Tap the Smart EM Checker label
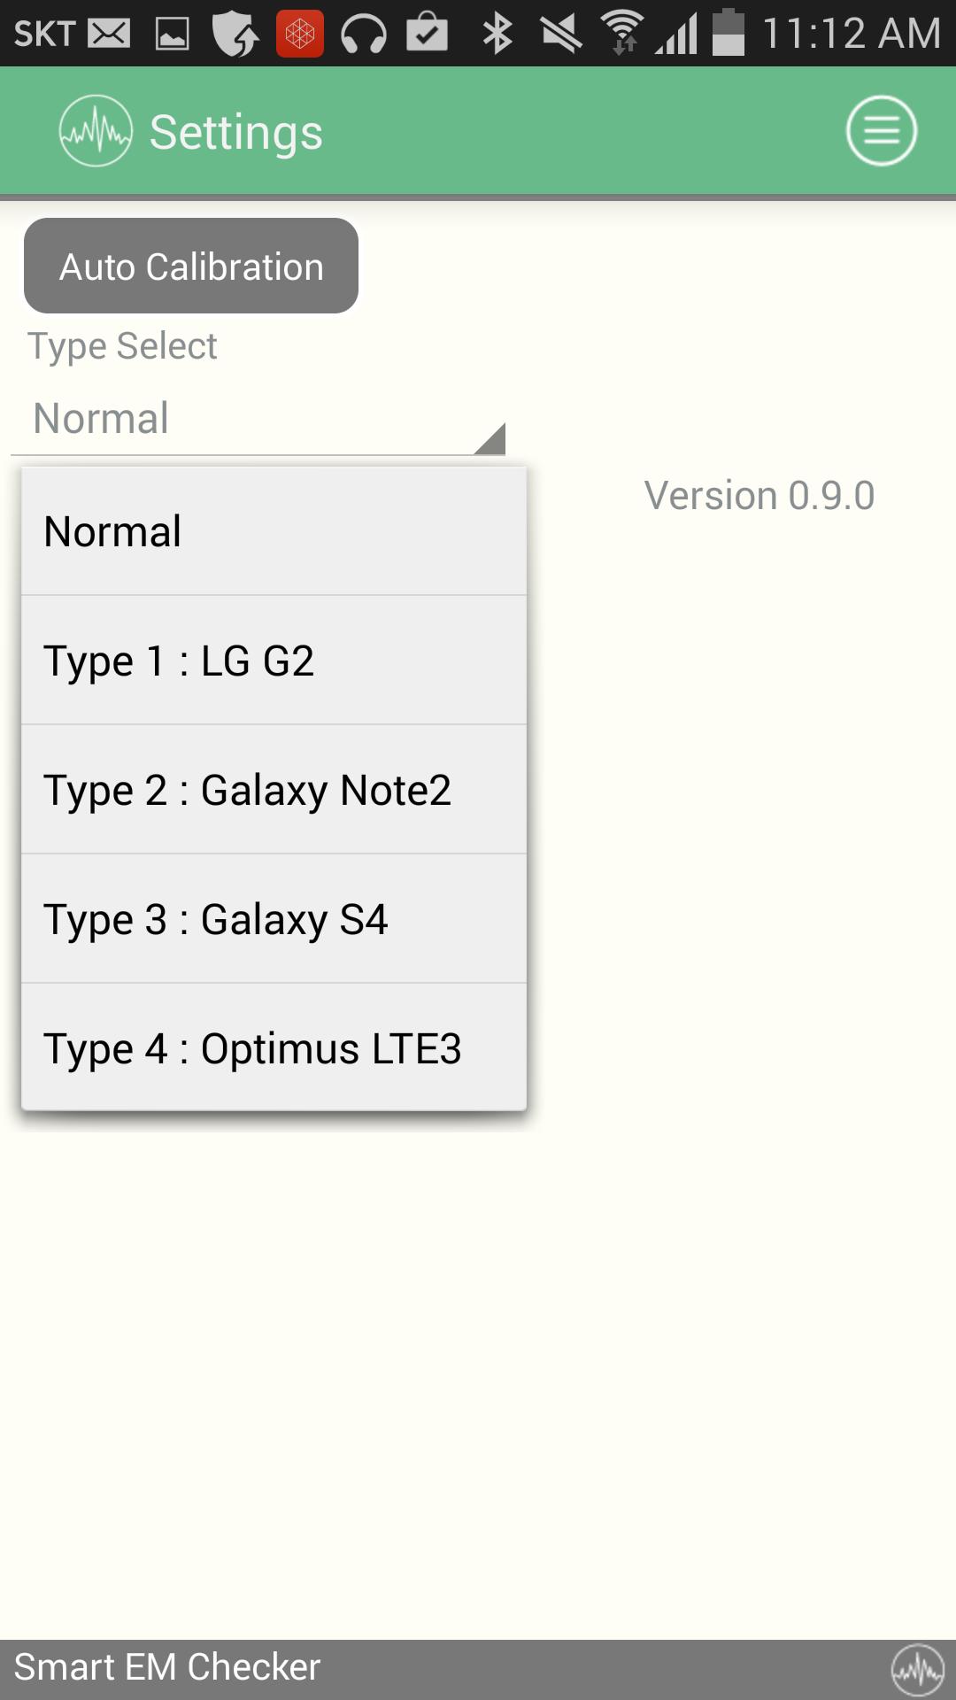The width and height of the screenshot is (956, 1700). 167,1667
